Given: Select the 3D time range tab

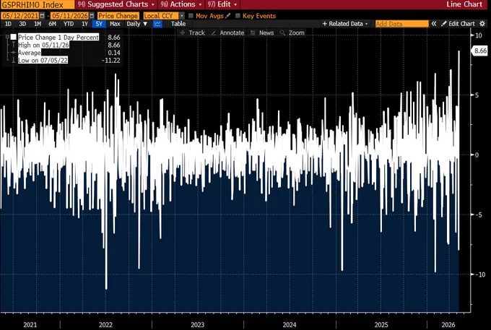Looking at the screenshot, I should (x=22, y=24).
